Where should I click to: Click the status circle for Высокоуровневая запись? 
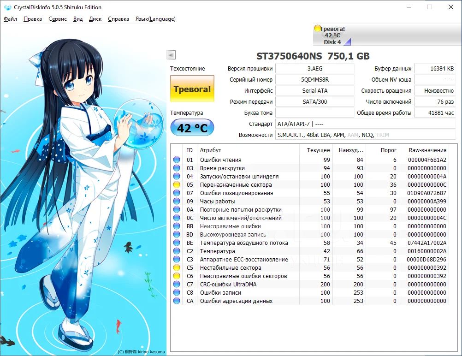pos(177,234)
